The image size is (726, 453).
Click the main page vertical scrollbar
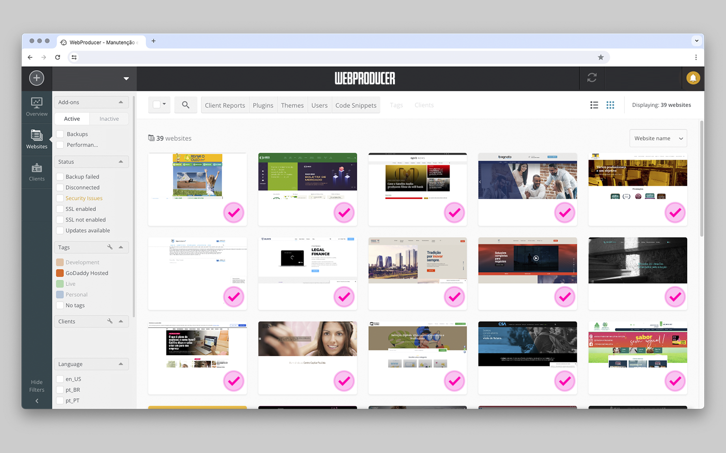tap(702, 179)
